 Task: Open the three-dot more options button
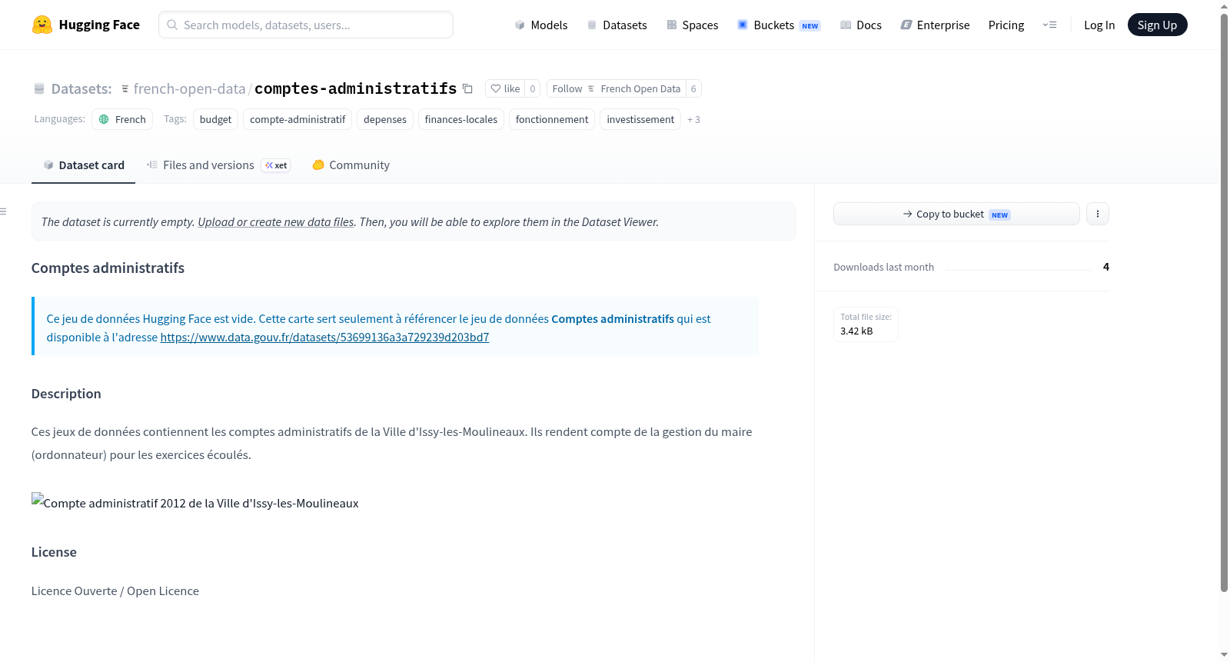click(1098, 214)
